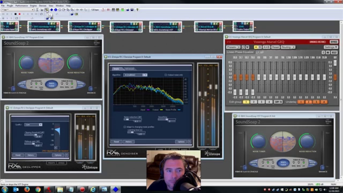Open the Plugin menu

click(x=10, y=6)
